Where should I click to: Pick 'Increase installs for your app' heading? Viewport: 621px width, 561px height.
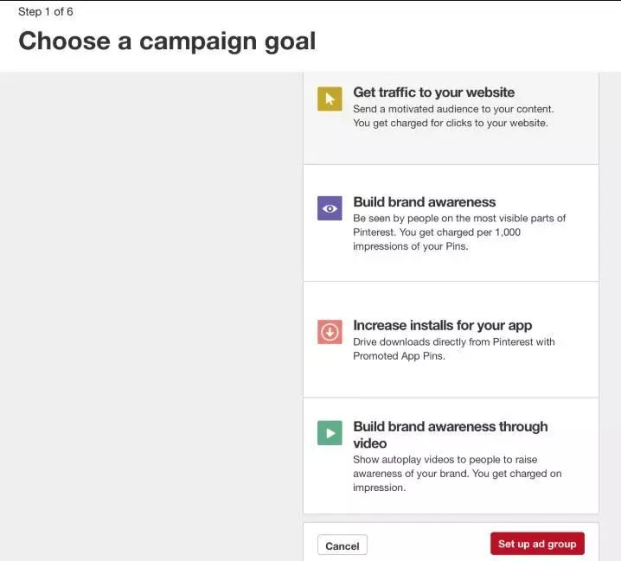(442, 326)
